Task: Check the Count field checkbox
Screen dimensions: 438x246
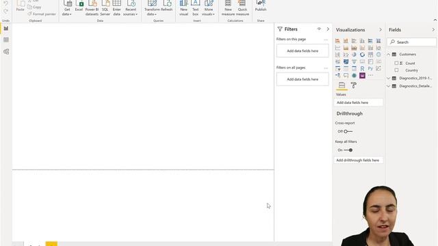Action: 396,63
